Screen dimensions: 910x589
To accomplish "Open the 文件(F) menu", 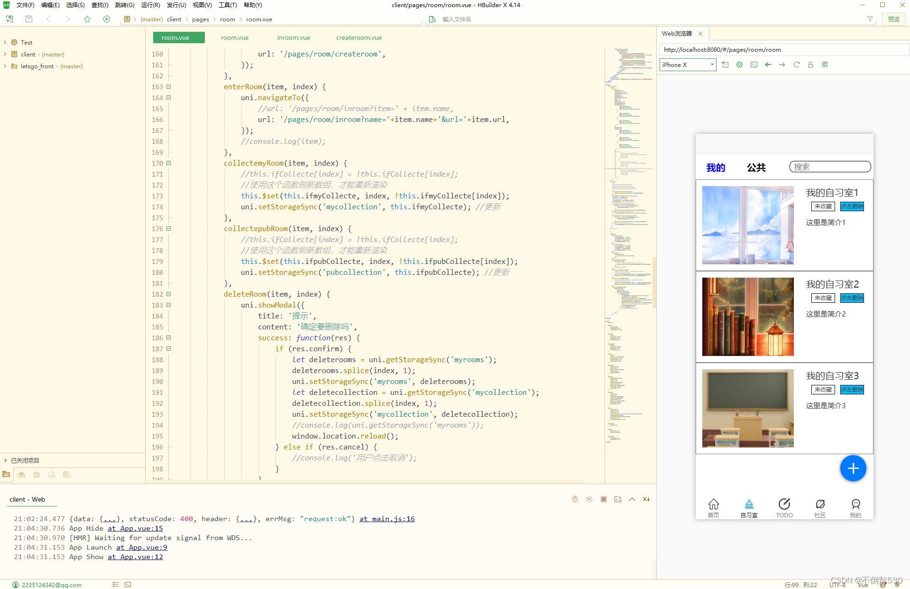I will 25,5.
